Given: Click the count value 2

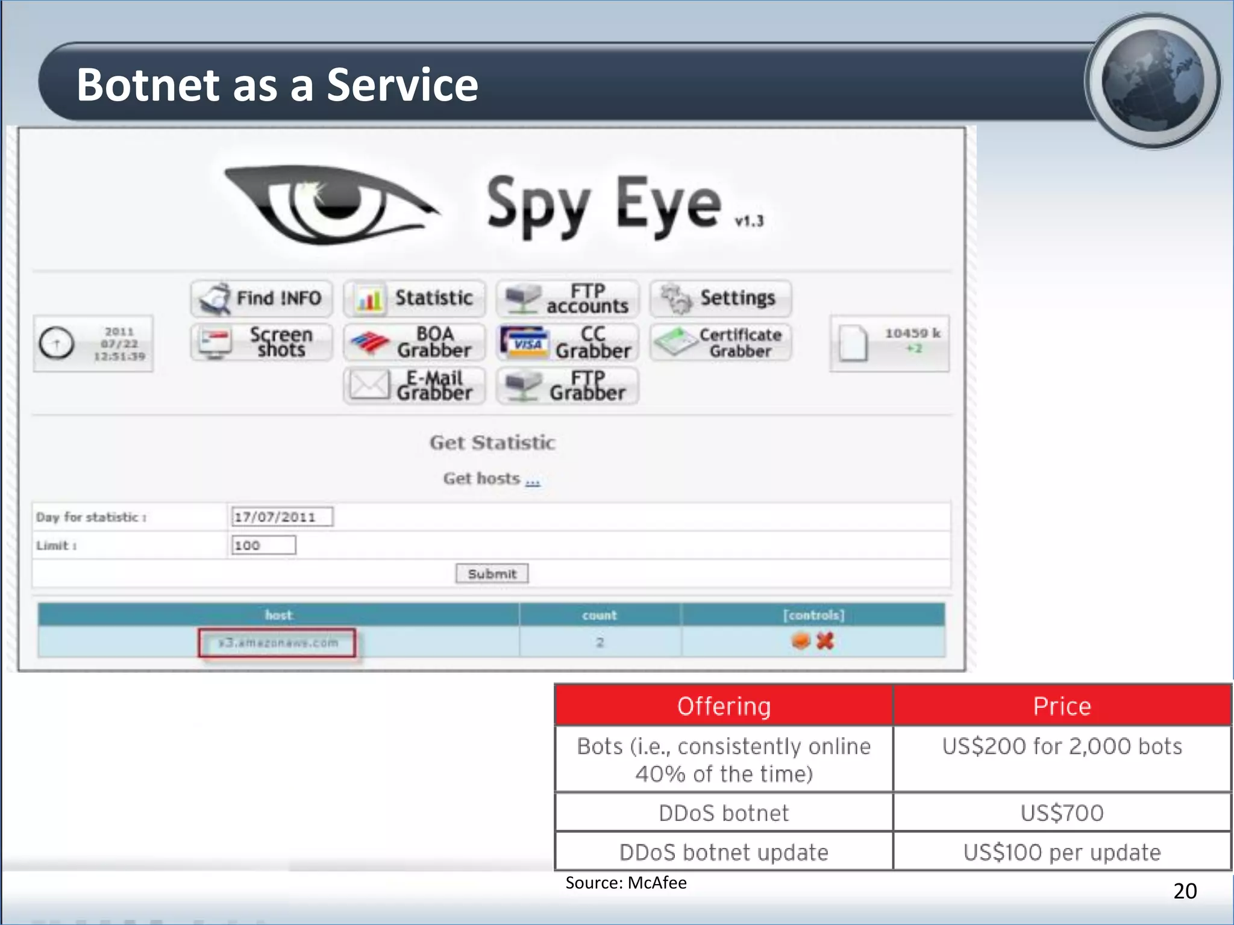Looking at the screenshot, I should [x=600, y=643].
